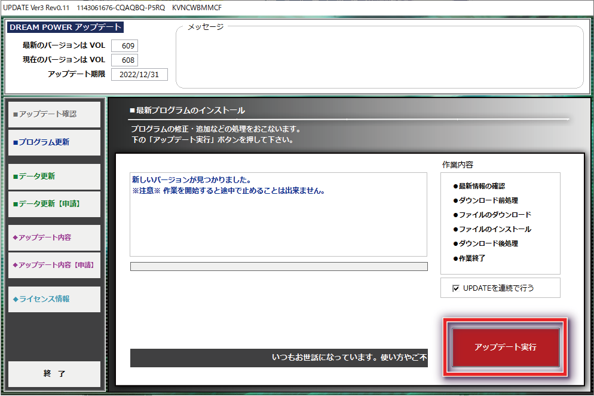
Task: Click the scrolling notice ticker bar
Action: point(278,358)
